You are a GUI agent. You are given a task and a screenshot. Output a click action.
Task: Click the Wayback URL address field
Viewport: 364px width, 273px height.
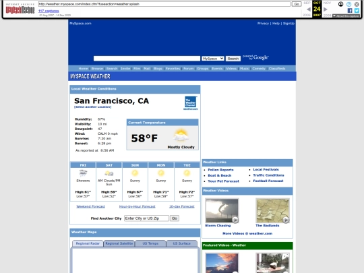(164, 4)
